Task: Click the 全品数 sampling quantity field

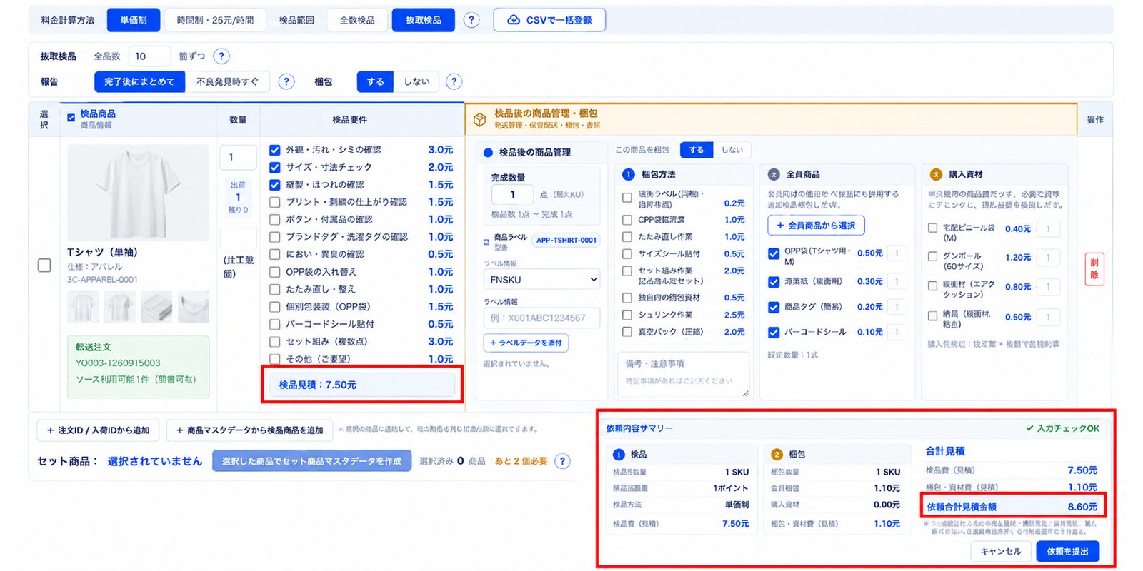Action: coord(149,56)
